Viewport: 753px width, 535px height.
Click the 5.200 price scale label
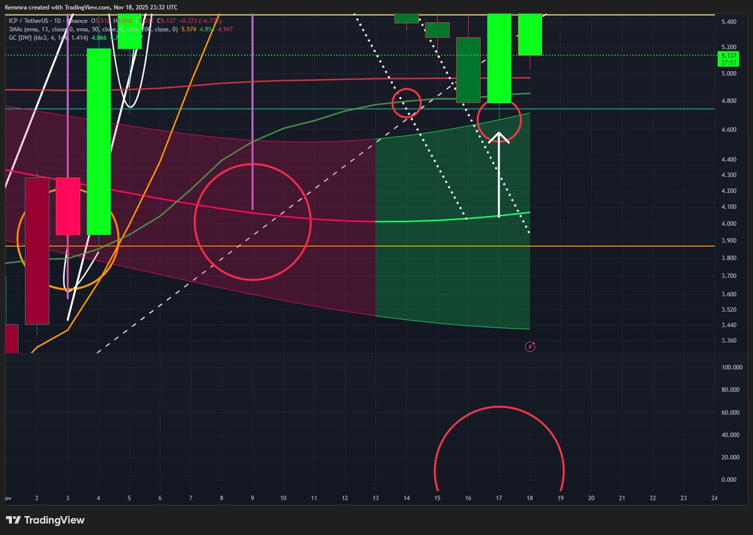[x=728, y=48]
